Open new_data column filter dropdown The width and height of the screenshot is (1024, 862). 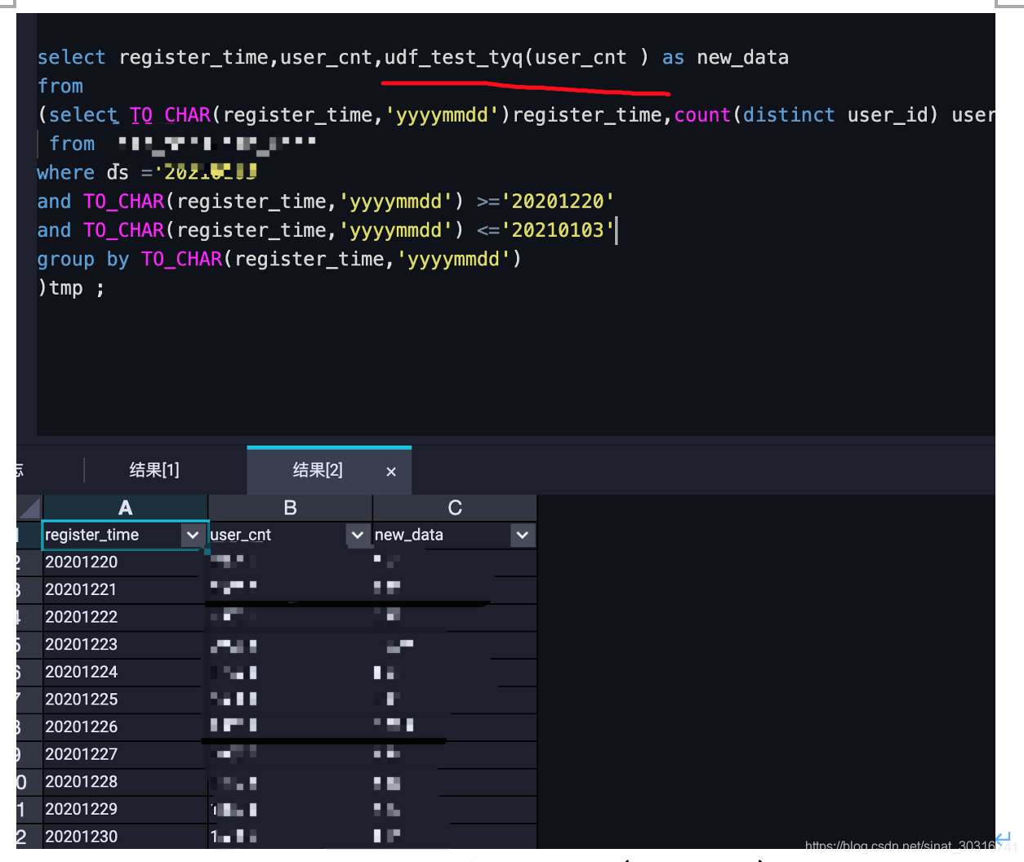522,535
